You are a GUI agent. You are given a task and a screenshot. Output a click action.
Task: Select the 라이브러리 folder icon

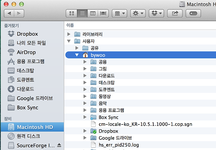coord(77,34)
